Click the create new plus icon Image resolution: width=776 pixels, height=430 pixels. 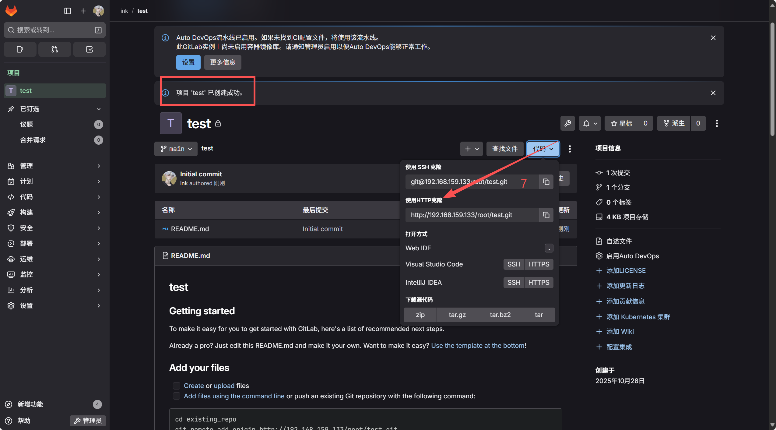point(83,11)
